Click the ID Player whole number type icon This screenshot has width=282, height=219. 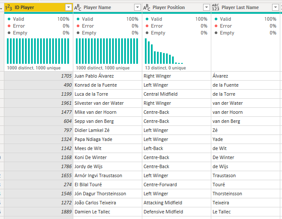[9, 7]
